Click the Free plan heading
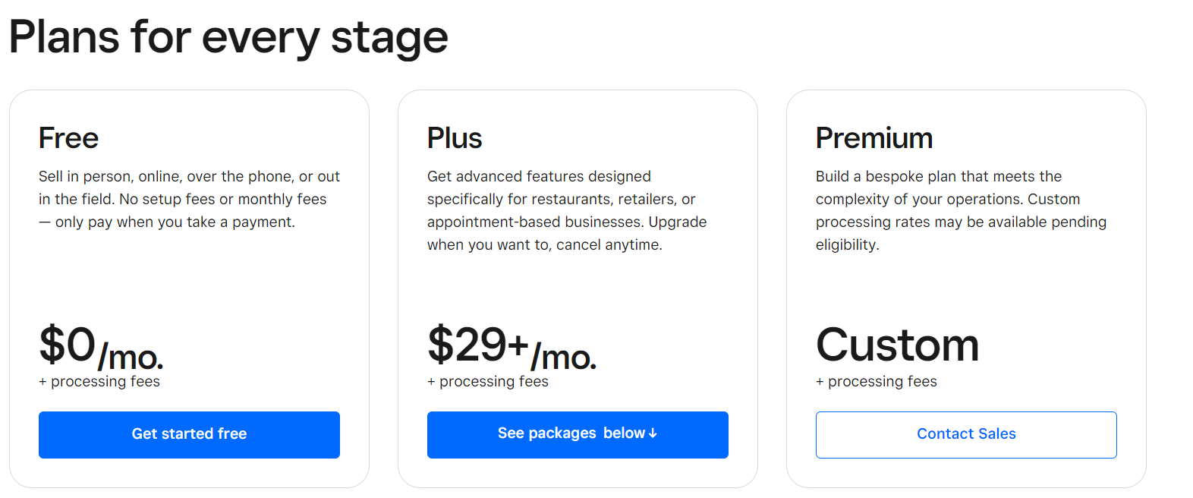This screenshot has height=498, width=1193. click(x=68, y=138)
